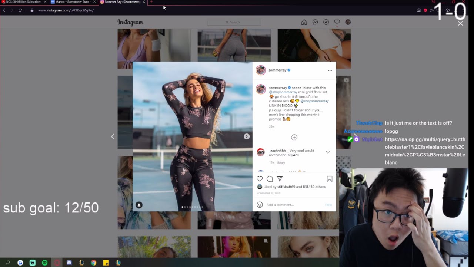Open the op.gg link in chat
Viewport: 474px width, 267px height.
point(425,151)
